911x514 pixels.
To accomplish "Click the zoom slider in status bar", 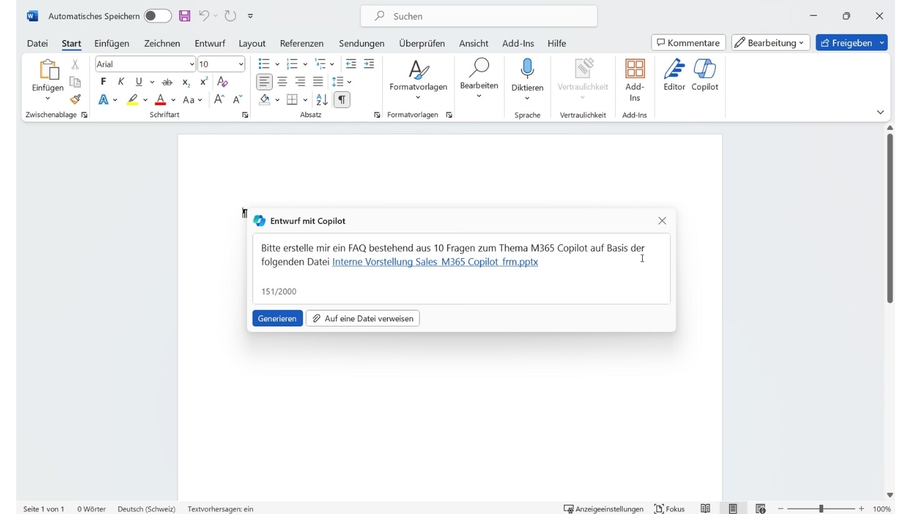I will pyautogui.click(x=821, y=509).
